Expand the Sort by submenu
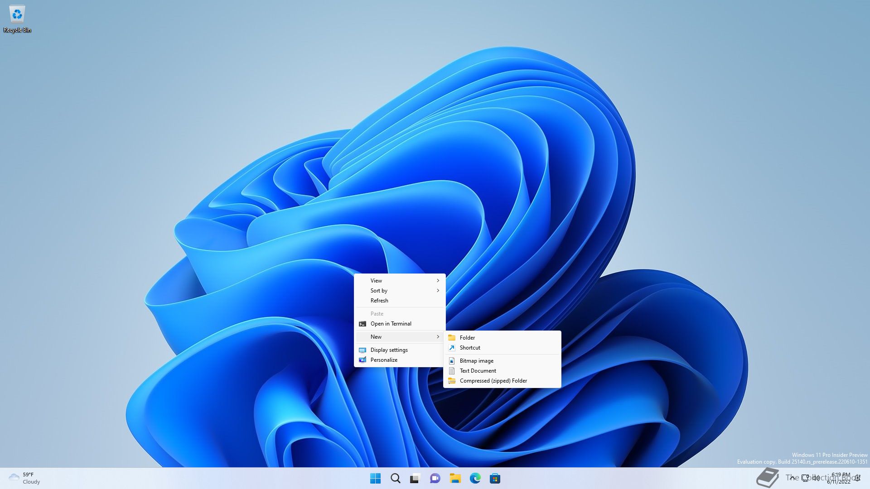The image size is (870, 489). [400, 291]
